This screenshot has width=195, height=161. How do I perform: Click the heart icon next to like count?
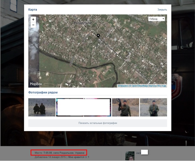point(86,157)
